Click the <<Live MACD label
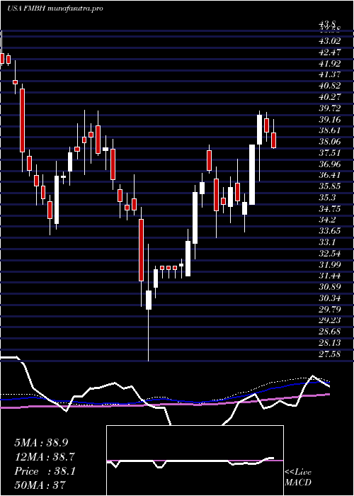Image resolution: width=354 pixels, height=496 pixels. click(298, 478)
